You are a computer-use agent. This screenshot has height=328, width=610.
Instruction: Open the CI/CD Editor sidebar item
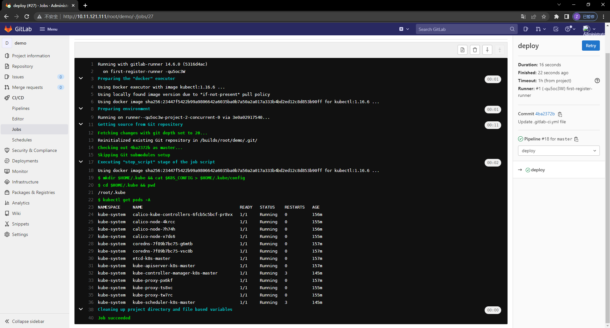click(x=18, y=119)
